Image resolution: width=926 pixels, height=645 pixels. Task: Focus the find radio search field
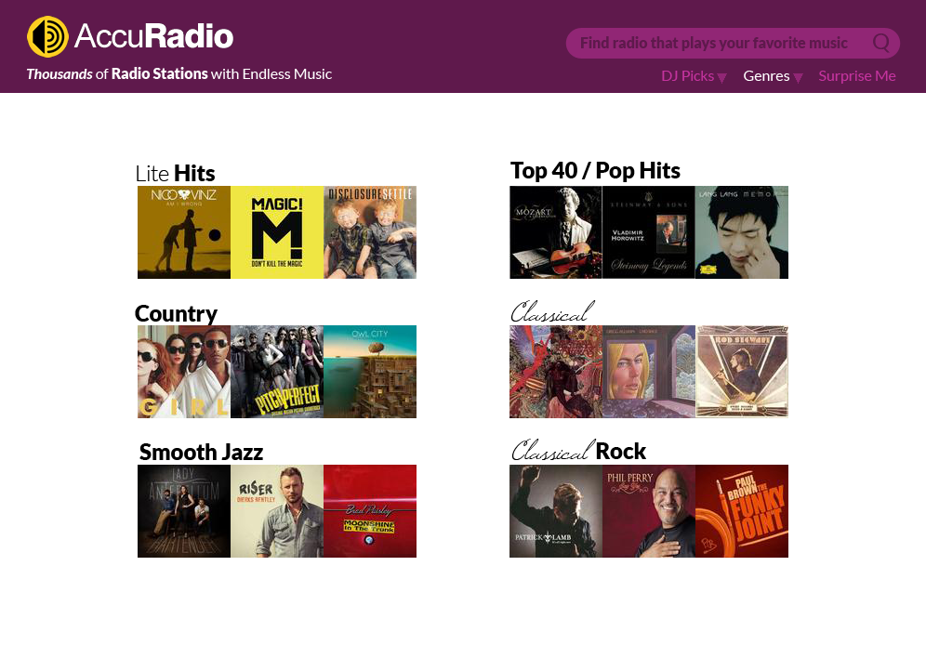coord(733,43)
